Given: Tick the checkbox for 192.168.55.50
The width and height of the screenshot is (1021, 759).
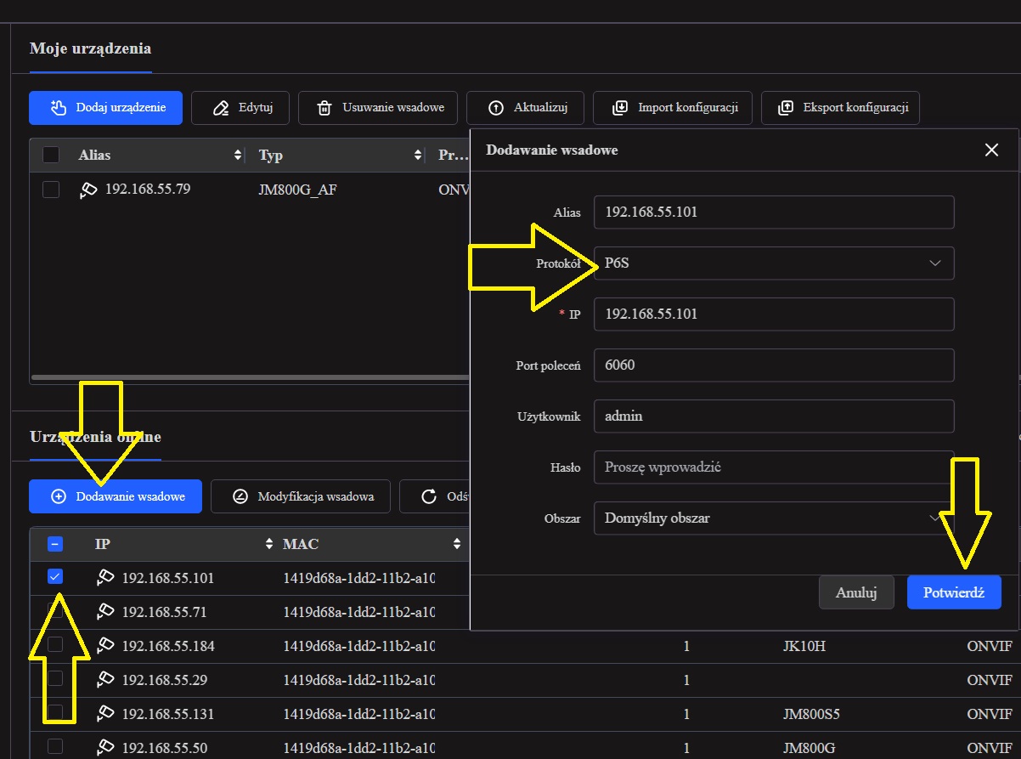Looking at the screenshot, I should click(55, 746).
